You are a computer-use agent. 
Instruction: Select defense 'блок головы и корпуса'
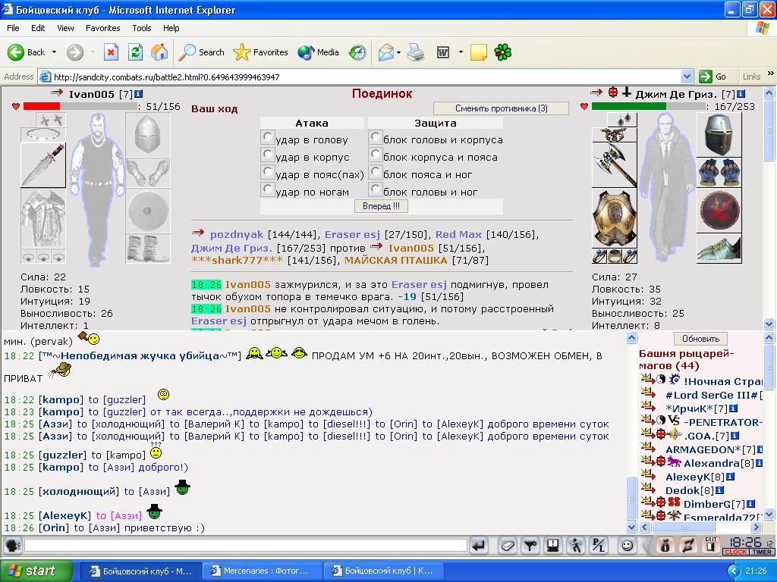pos(376,136)
